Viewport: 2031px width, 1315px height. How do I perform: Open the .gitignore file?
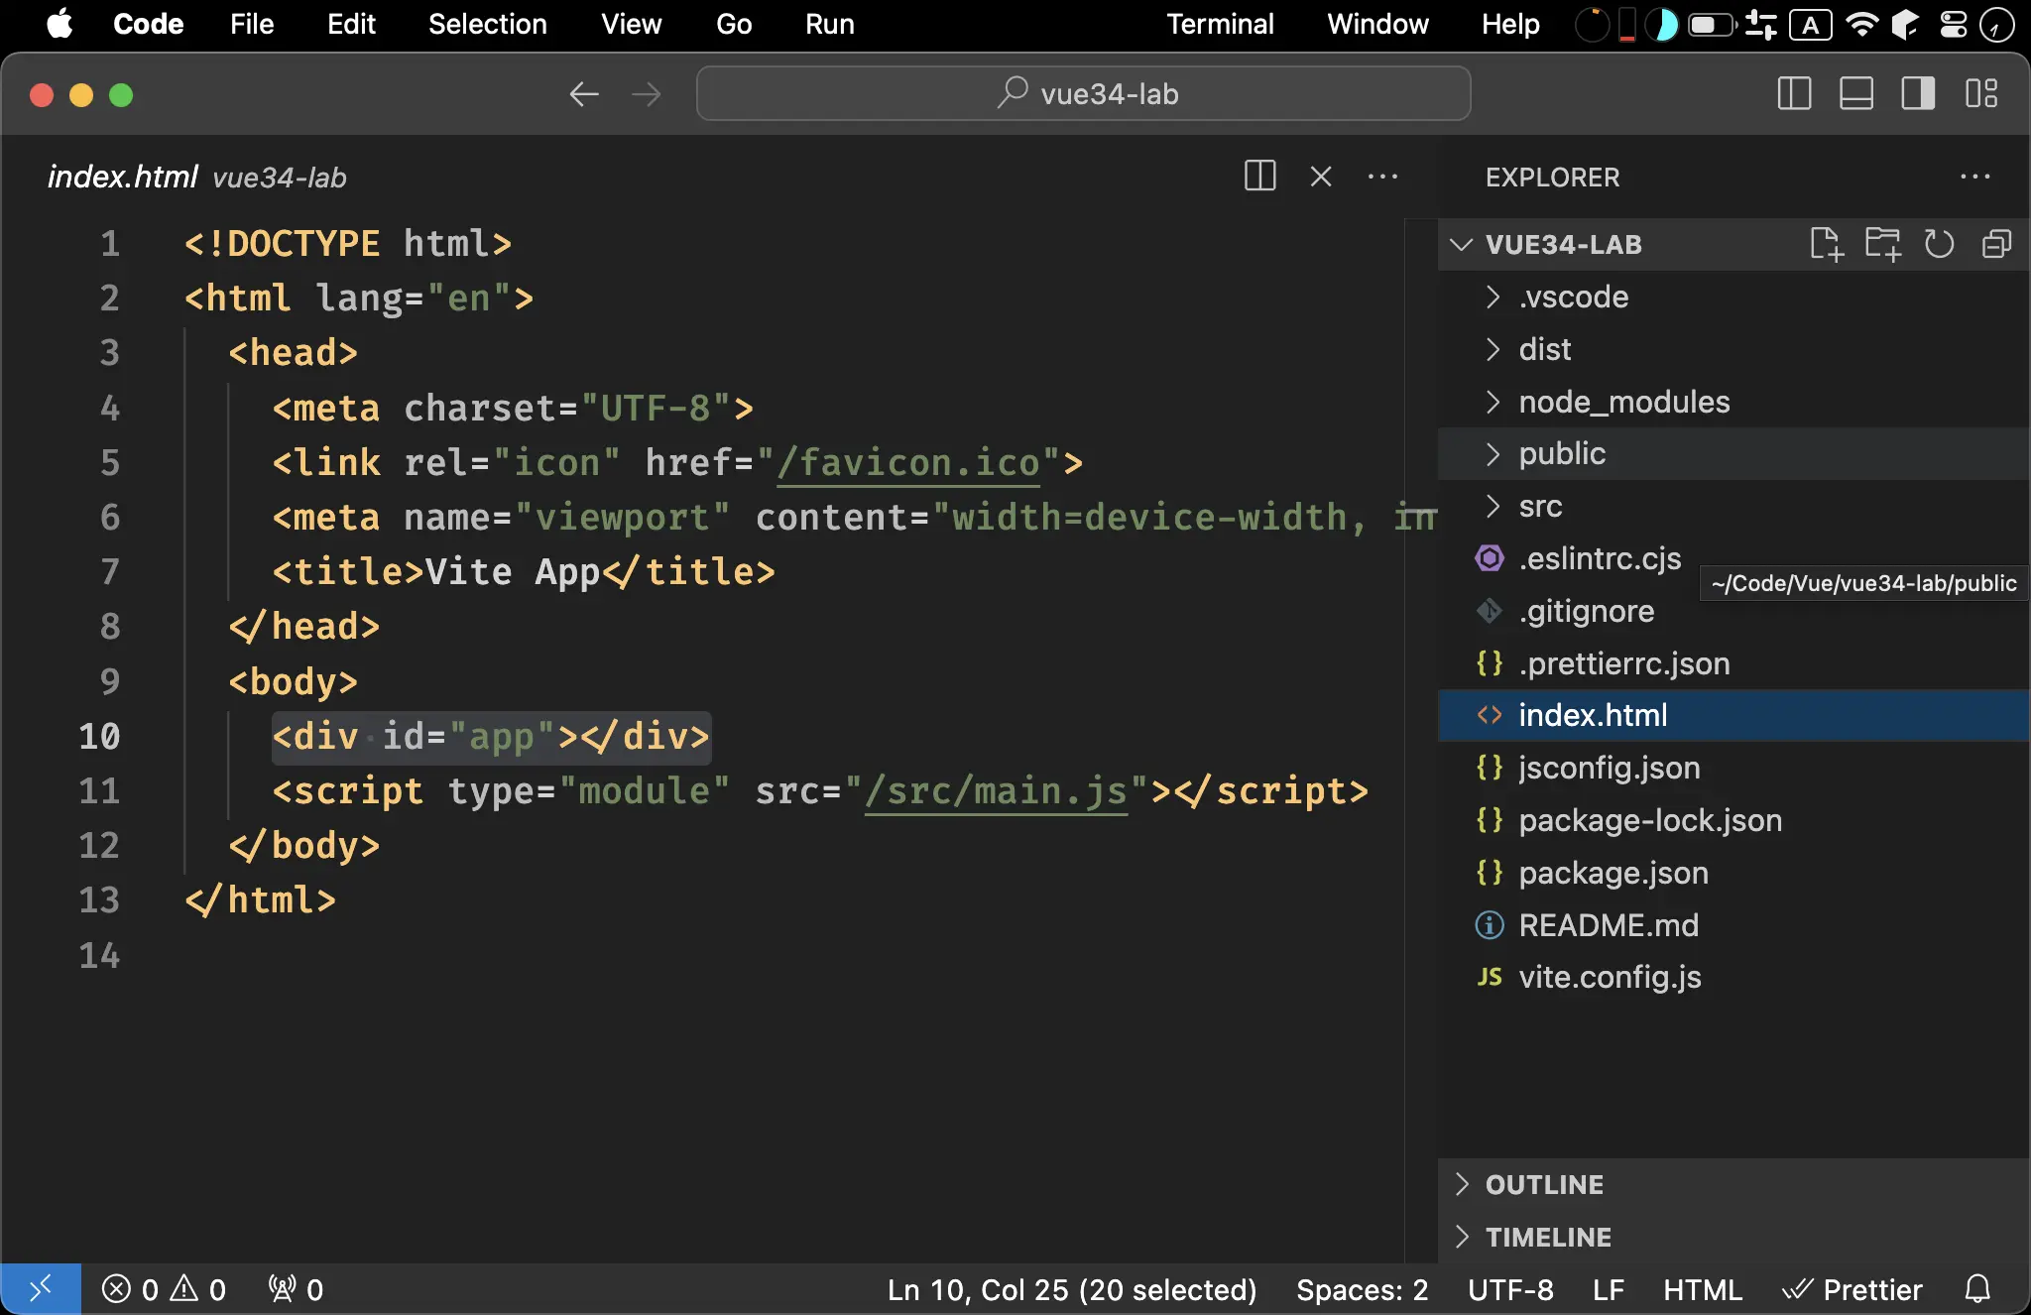1586,611
